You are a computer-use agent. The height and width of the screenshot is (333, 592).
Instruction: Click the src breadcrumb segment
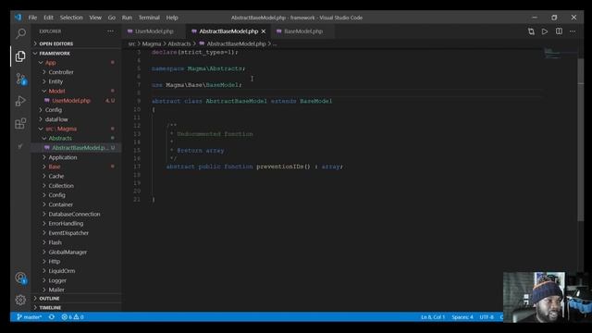tap(131, 43)
